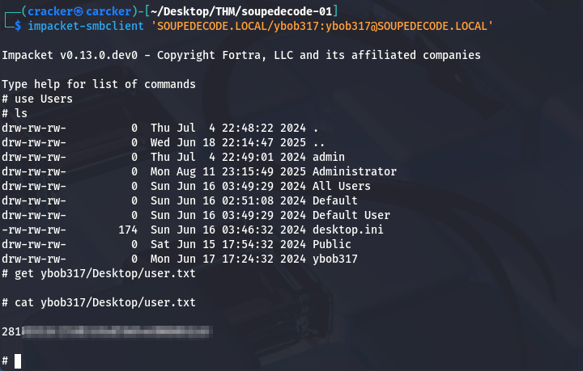583x371 pixels.
Task: Click the Kali skull icon in prompt
Action: [78, 11]
